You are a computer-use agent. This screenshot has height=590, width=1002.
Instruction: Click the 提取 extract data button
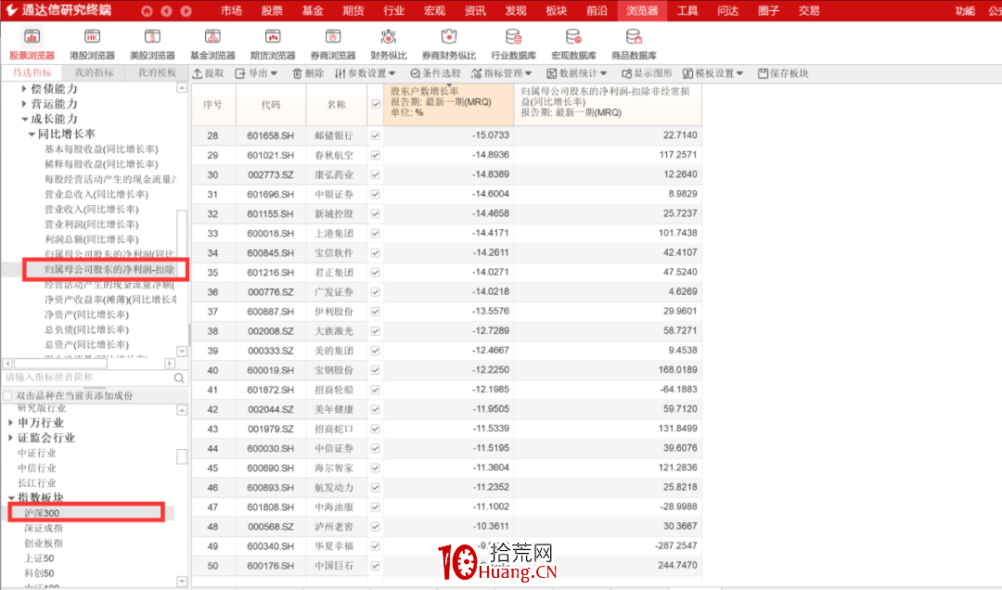click(x=209, y=73)
